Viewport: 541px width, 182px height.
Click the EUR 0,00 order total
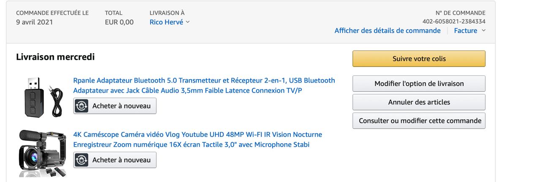pyautogui.click(x=119, y=22)
